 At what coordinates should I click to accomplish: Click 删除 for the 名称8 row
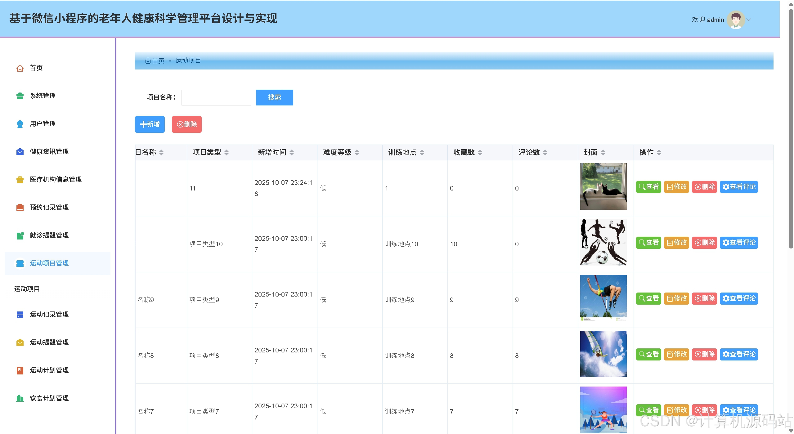point(704,354)
